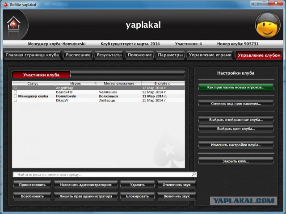286x214 pixels.
Task: Open the Параметры tab
Action: [170, 55]
